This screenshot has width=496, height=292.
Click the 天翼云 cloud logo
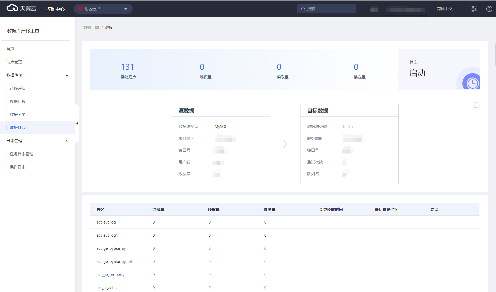[21, 8]
